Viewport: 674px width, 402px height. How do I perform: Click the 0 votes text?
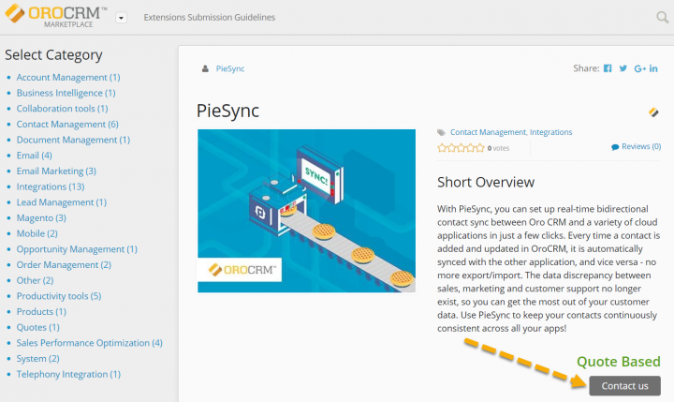(498, 148)
